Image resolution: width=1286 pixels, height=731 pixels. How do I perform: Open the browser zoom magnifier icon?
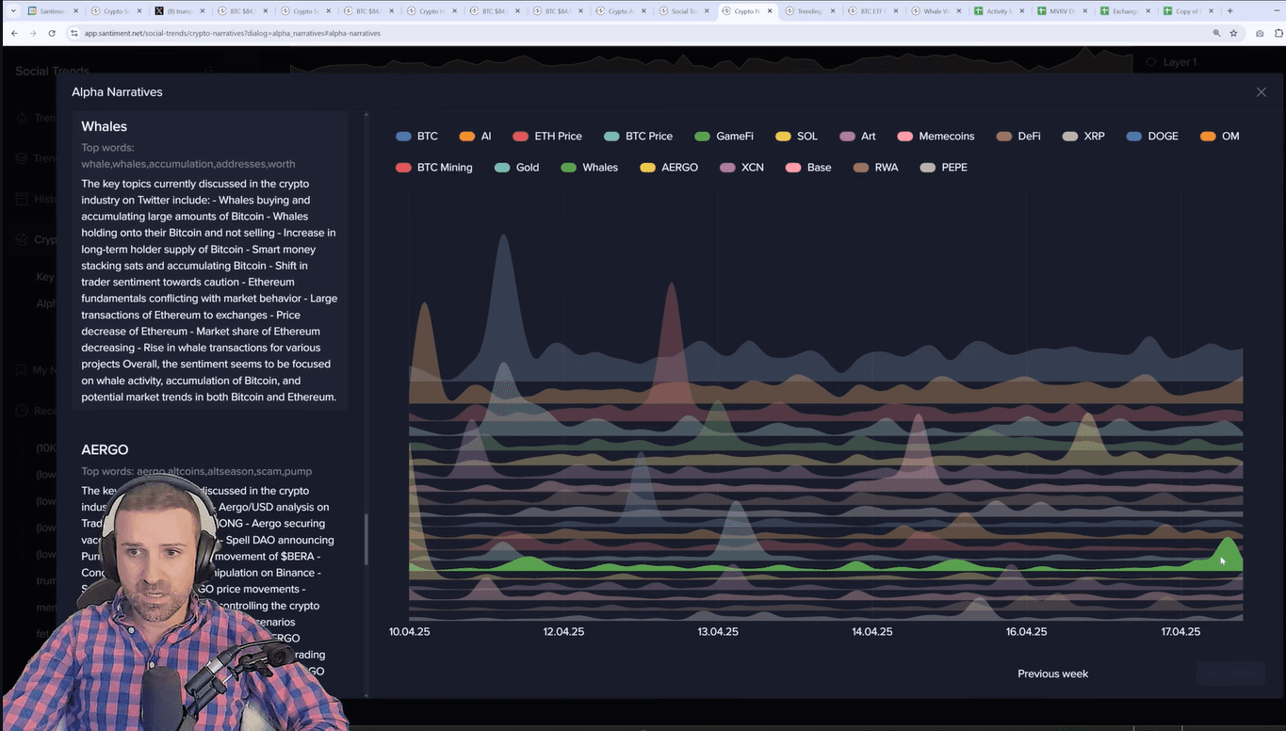(1216, 33)
